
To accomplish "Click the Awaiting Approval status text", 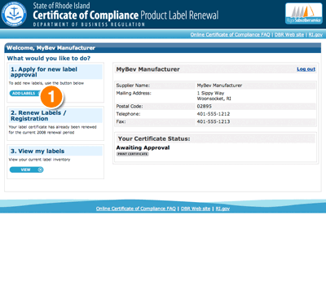I will (143, 147).
